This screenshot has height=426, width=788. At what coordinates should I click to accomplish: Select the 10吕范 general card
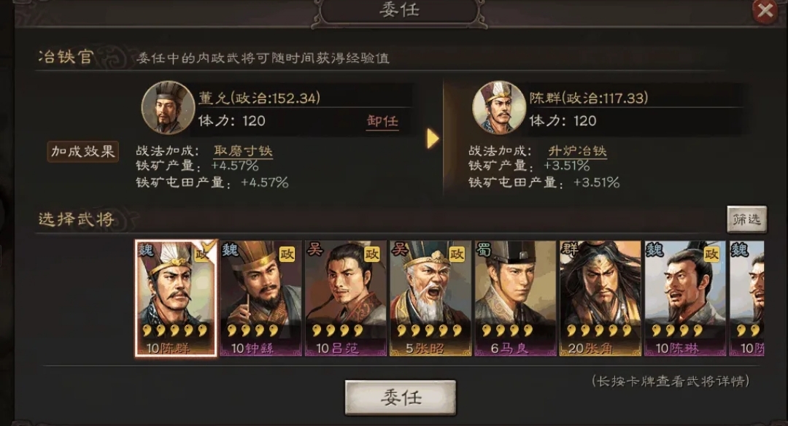[x=346, y=298]
